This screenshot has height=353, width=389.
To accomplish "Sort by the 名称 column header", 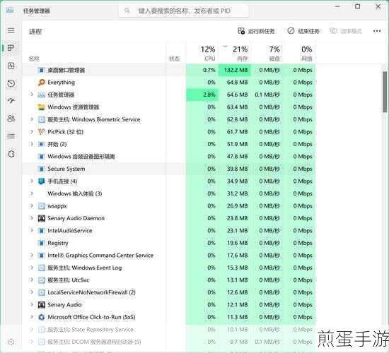I will pos(34,59).
